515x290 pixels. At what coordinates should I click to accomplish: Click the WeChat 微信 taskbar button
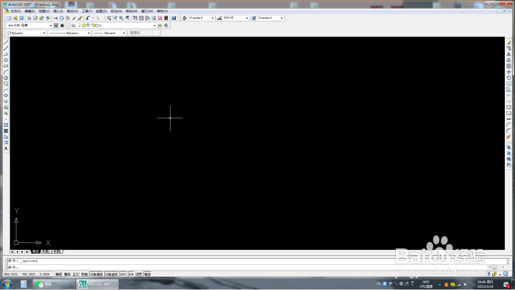(54, 284)
